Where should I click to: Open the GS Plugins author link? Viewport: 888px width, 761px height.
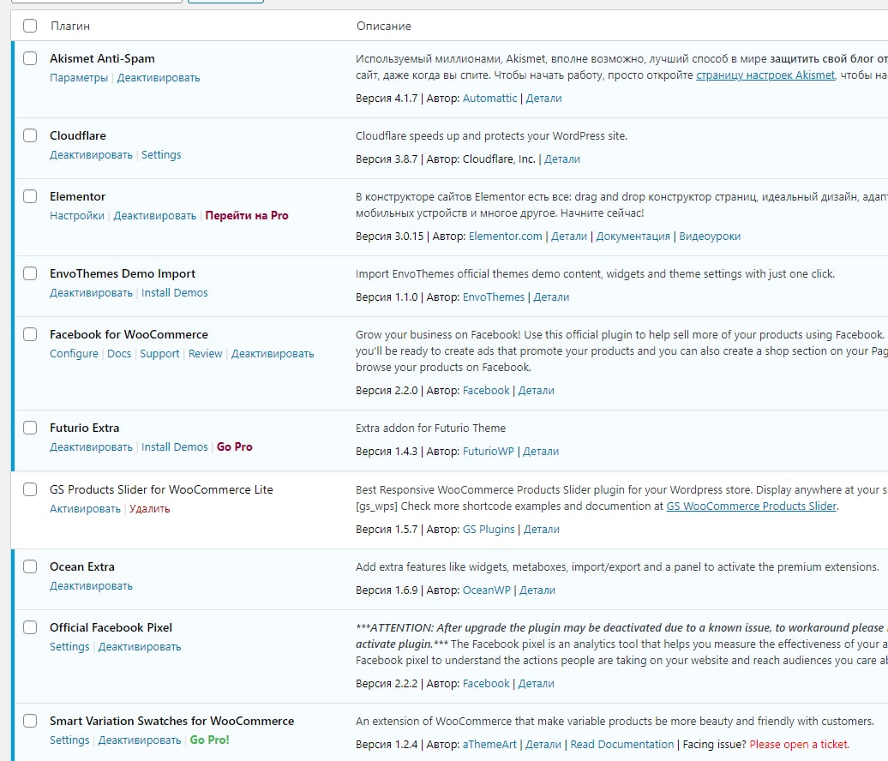click(489, 529)
